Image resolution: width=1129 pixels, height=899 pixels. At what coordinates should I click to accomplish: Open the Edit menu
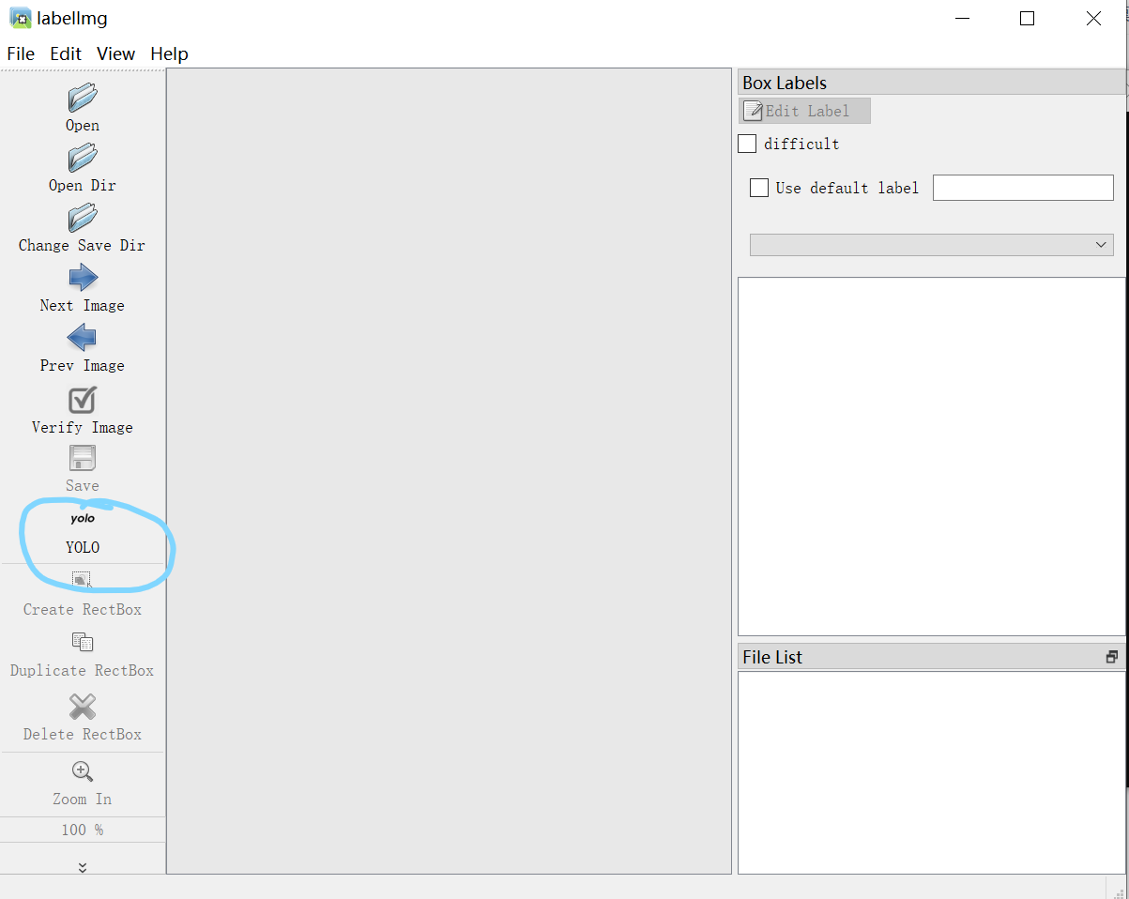66,53
